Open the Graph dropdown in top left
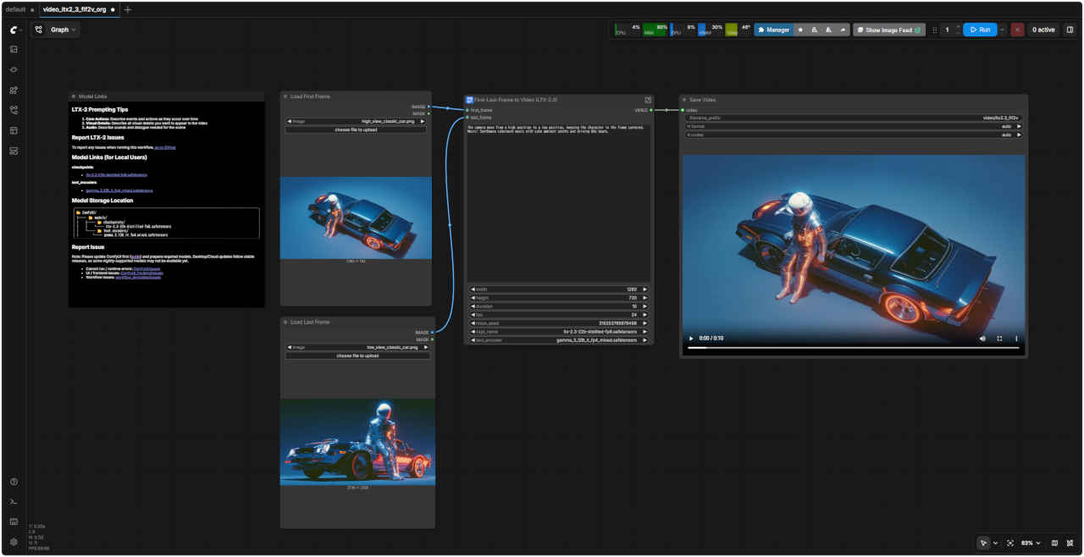 tap(56, 30)
